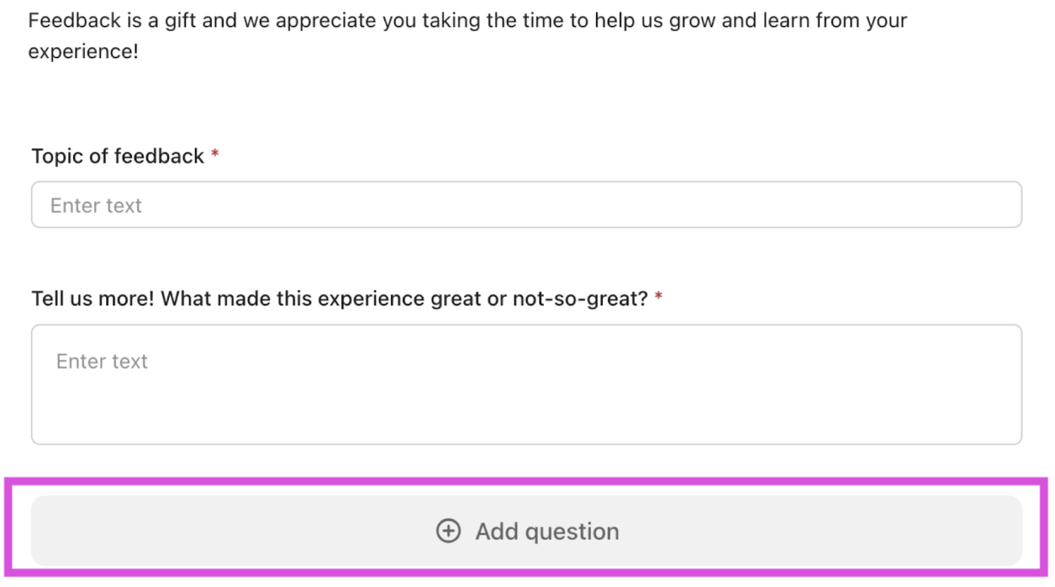This screenshot has height=587, width=1055.
Task: Click the required-field marker on the second question
Action: (x=658, y=298)
